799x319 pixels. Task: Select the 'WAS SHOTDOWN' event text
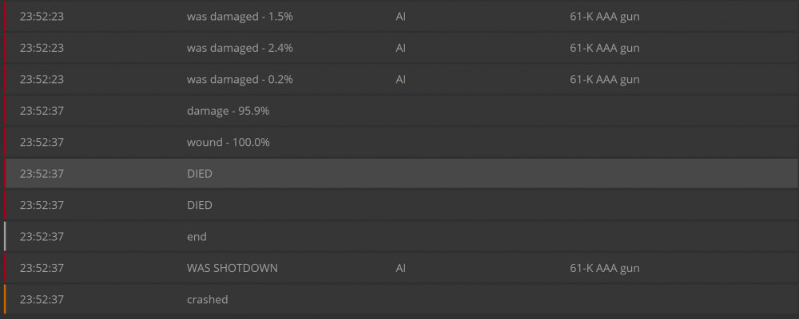tap(233, 268)
